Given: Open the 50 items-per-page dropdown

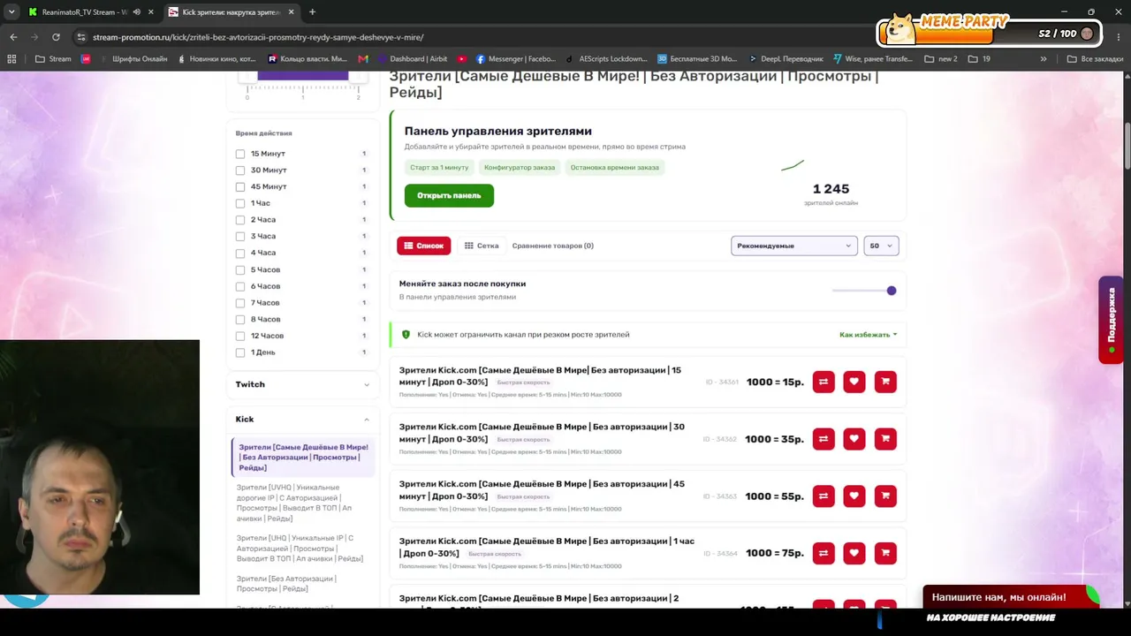Looking at the screenshot, I should point(881,246).
